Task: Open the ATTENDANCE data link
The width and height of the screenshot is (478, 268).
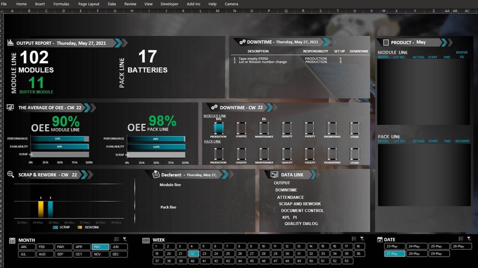Action: tap(290, 197)
